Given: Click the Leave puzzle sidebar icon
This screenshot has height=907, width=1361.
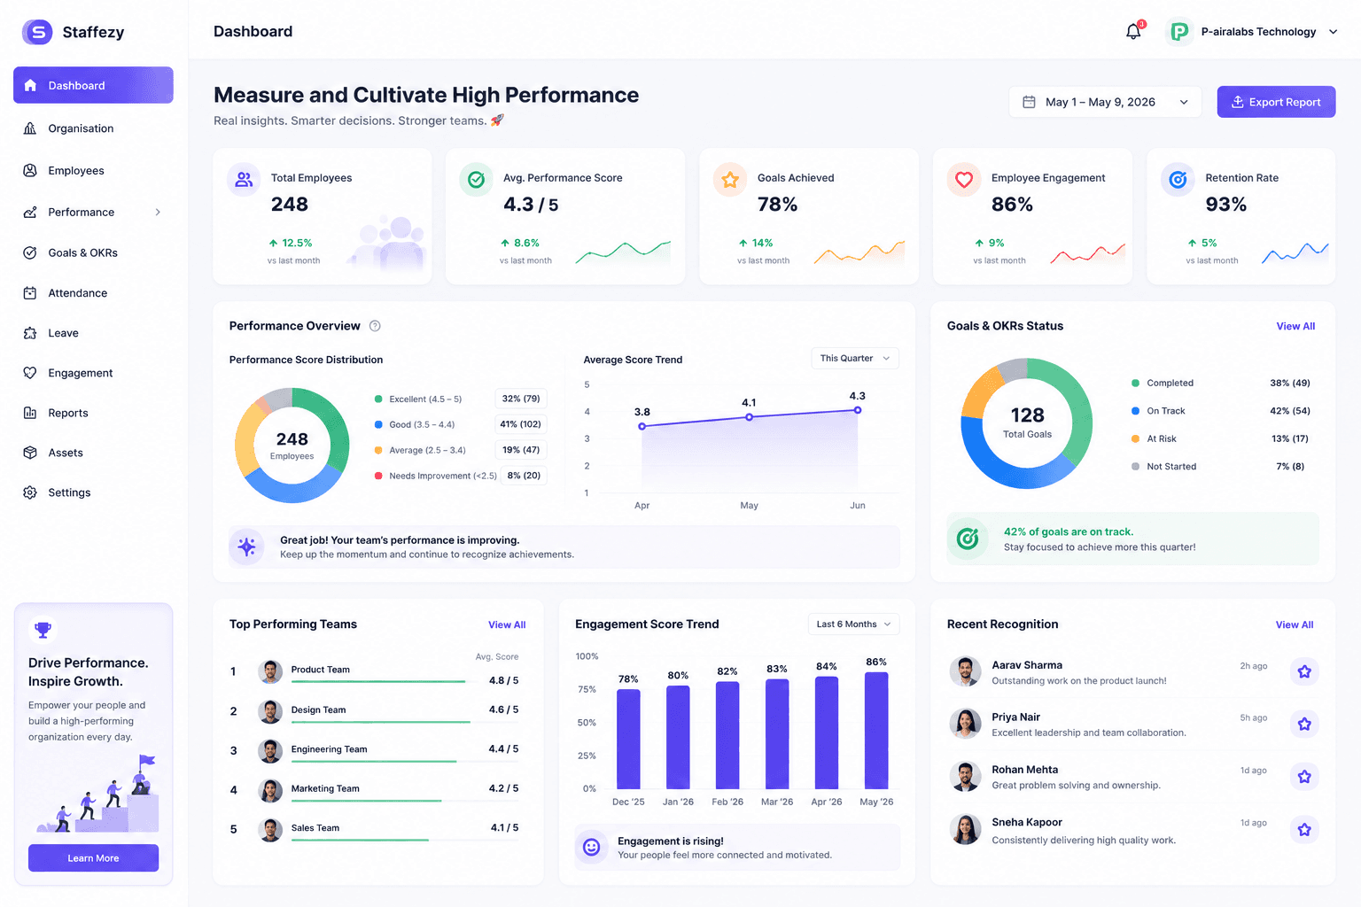Looking at the screenshot, I should pos(30,333).
